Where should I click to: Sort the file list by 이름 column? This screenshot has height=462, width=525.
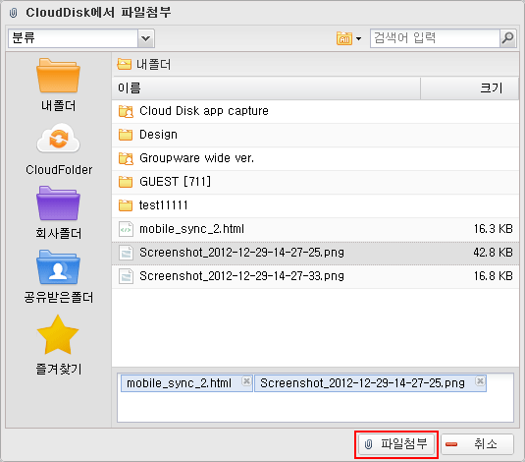(x=266, y=88)
